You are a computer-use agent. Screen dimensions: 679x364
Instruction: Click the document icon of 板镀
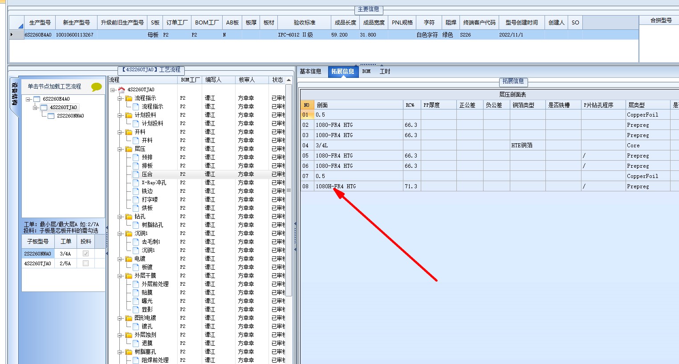point(136,267)
